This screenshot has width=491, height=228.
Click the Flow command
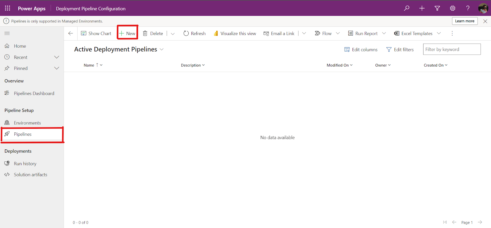coord(323,33)
